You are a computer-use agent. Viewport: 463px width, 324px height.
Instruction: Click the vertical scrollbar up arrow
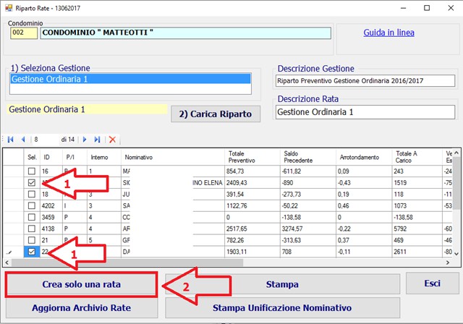[456, 153]
